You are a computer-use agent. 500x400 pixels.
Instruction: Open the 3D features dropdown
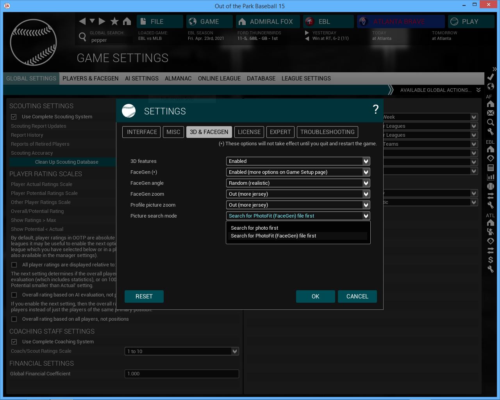298,161
